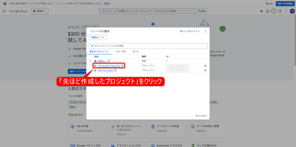
Task: Click the Gemini sparkle icon in header
Action: tap(261, 11)
